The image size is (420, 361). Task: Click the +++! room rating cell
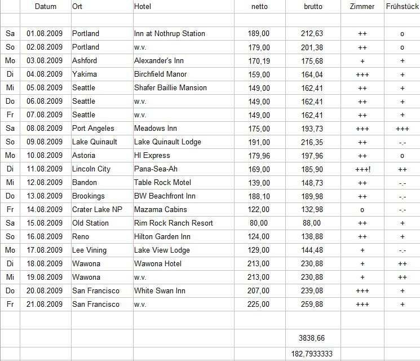tap(362, 169)
